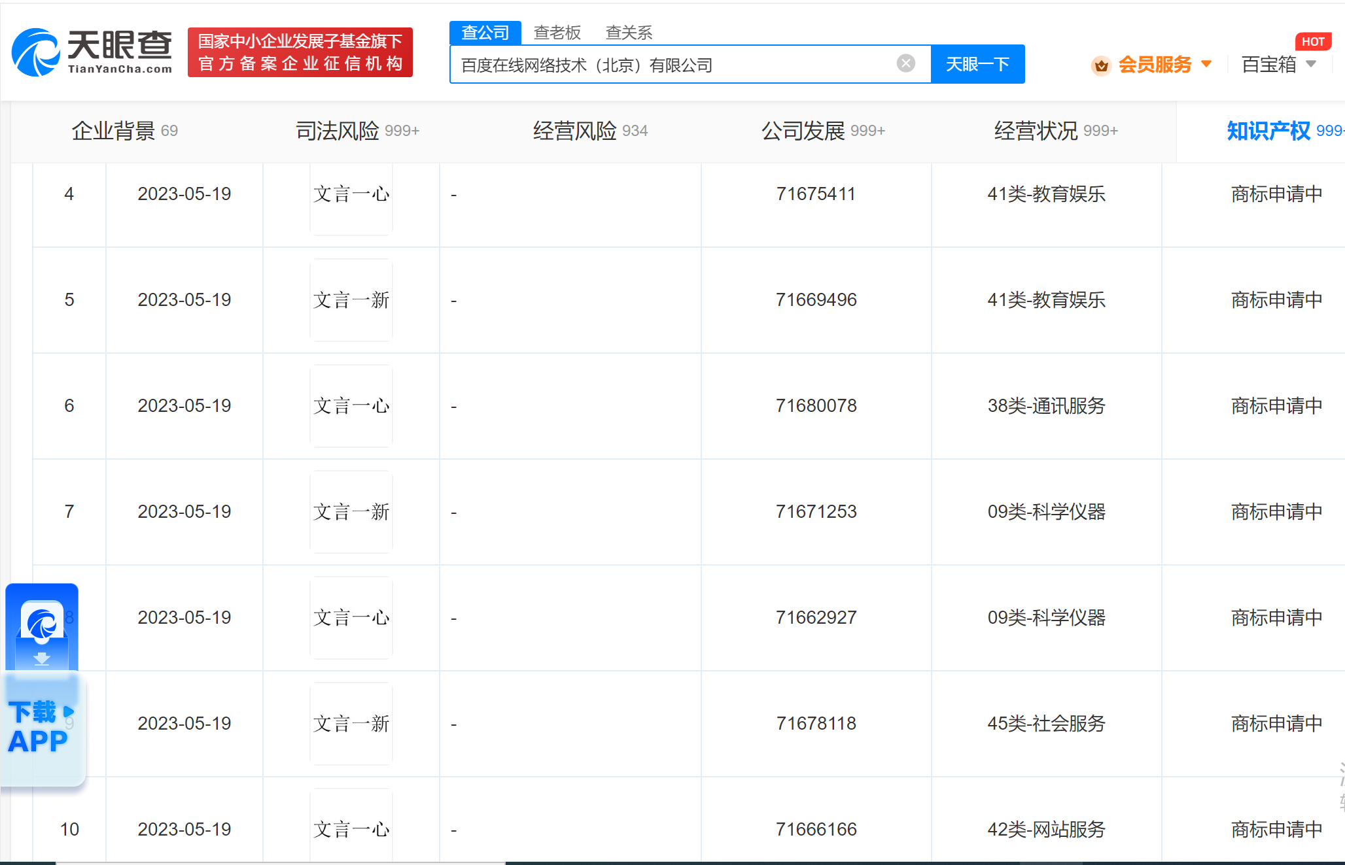Click the TianYanCha logo
Viewport: 1345px width, 865px height.
92,52
